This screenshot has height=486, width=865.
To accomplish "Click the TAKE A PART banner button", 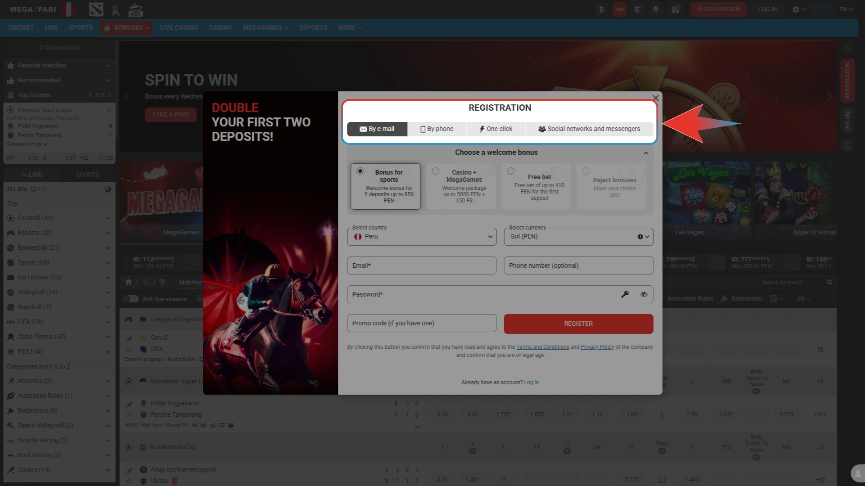I will pyautogui.click(x=171, y=114).
